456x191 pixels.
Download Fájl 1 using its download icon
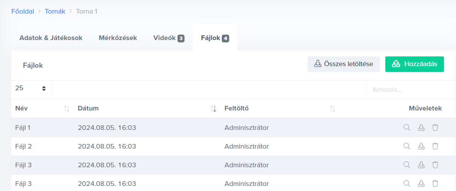(x=421, y=128)
